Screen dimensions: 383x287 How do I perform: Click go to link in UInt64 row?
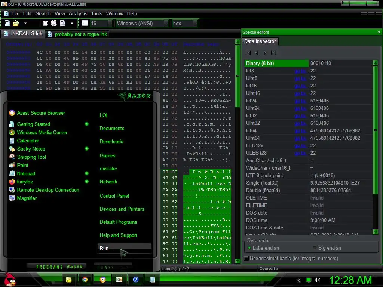tap(300, 138)
